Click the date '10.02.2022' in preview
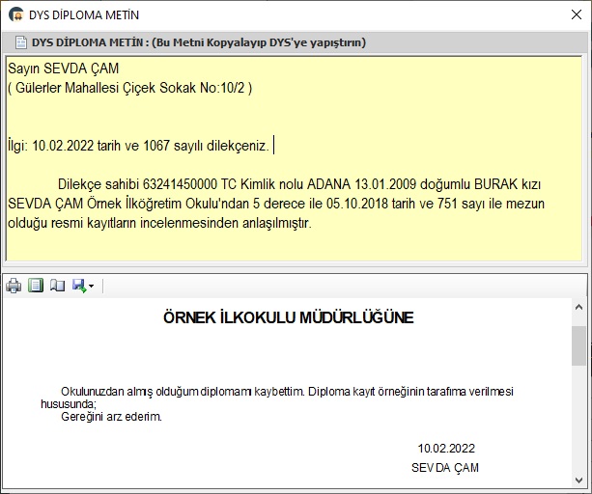The image size is (592, 494). pyautogui.click(x=446, y=449)
